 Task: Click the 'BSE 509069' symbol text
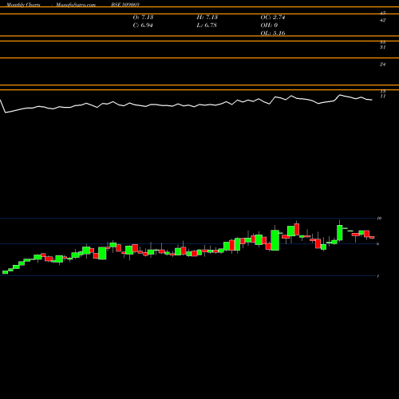(x=125, y=5)
